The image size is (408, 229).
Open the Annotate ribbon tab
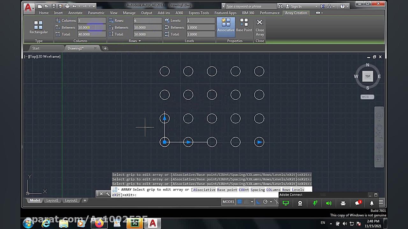point(75,13)
